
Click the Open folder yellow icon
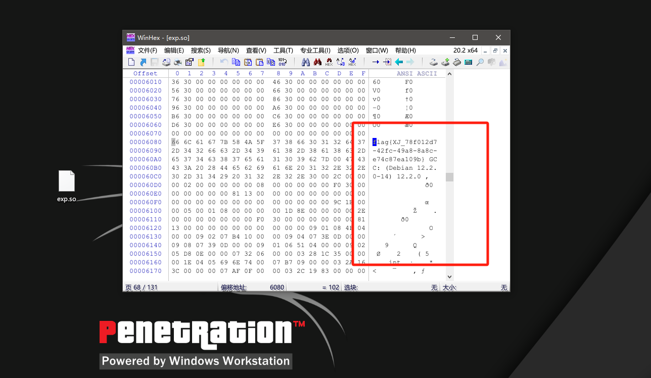[x=201, y=62]
